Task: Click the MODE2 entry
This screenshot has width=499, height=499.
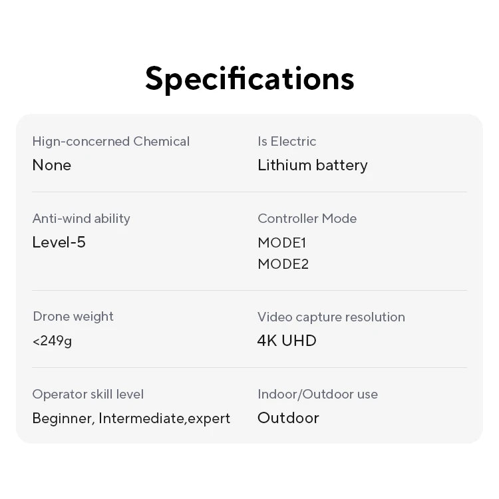Action: [x=283, y=264]
